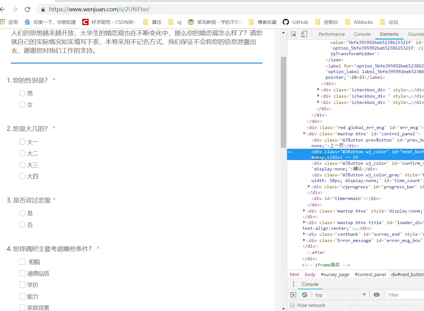Click the ellipsis on the highlighted DOM row
The width and height of the screenshot is (424, 311).
tap(290, 152)
